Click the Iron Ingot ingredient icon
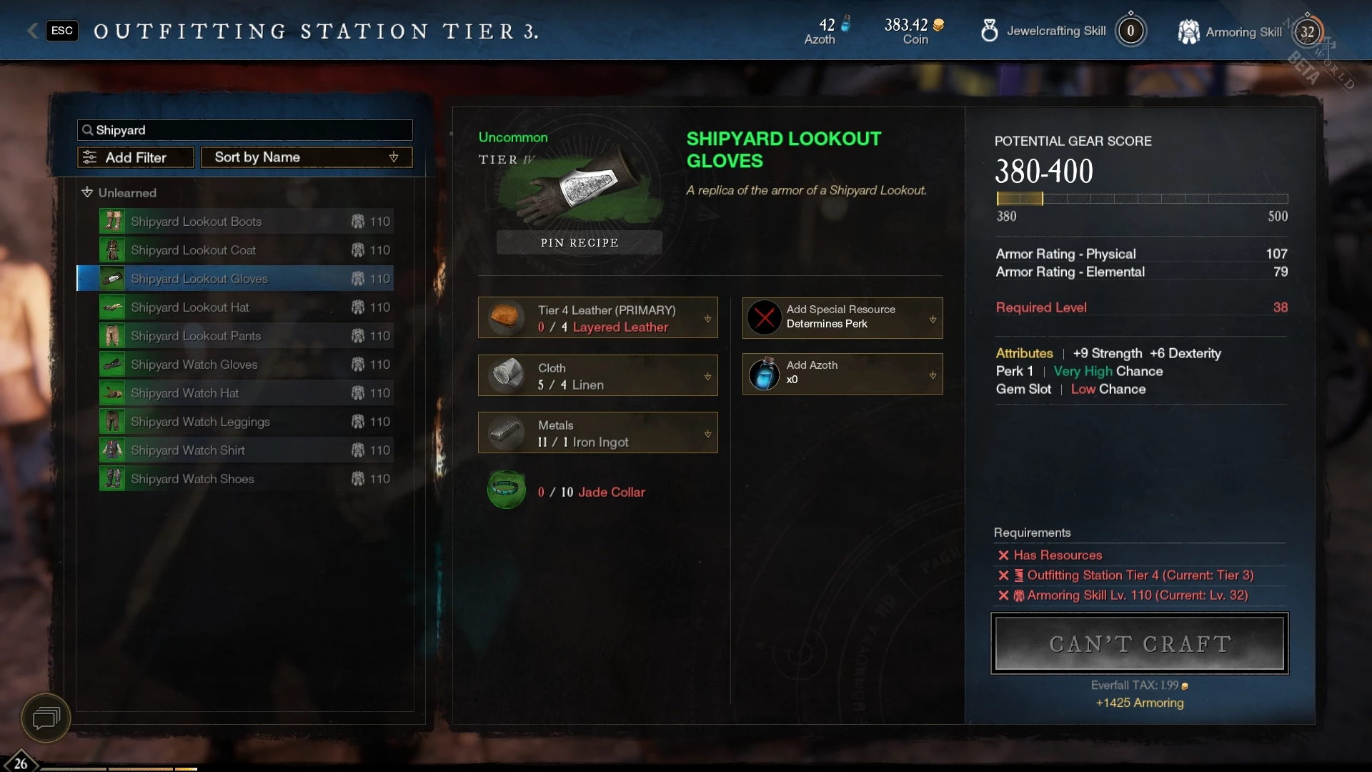 click(x=506, y=432)
